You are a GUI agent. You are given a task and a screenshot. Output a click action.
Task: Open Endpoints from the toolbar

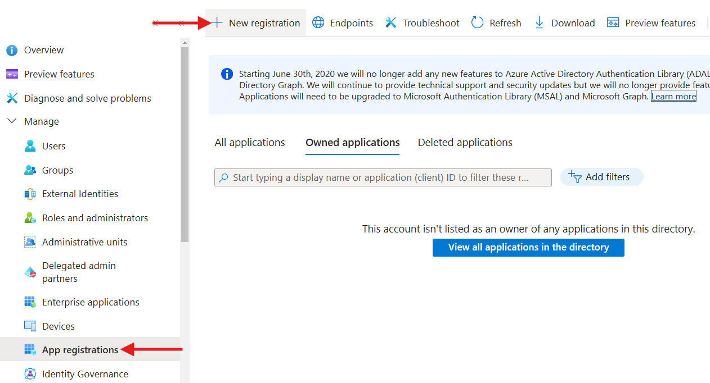[343, 23]
